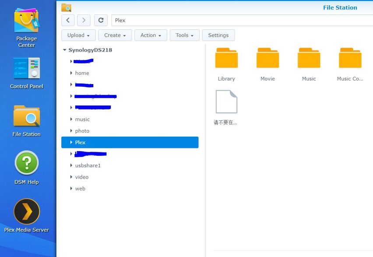Screen dimensions: 373x257
Task: Select music in the folder tree
Action: tap(82, 119)
